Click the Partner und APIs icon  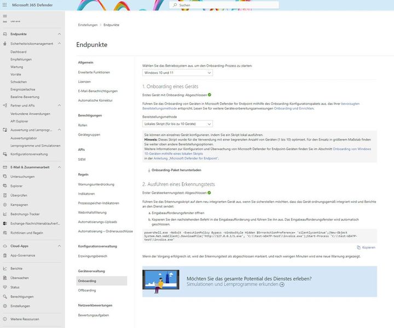point(5,106)
